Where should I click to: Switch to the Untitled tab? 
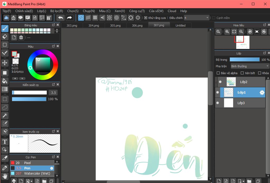pos(181,26)
